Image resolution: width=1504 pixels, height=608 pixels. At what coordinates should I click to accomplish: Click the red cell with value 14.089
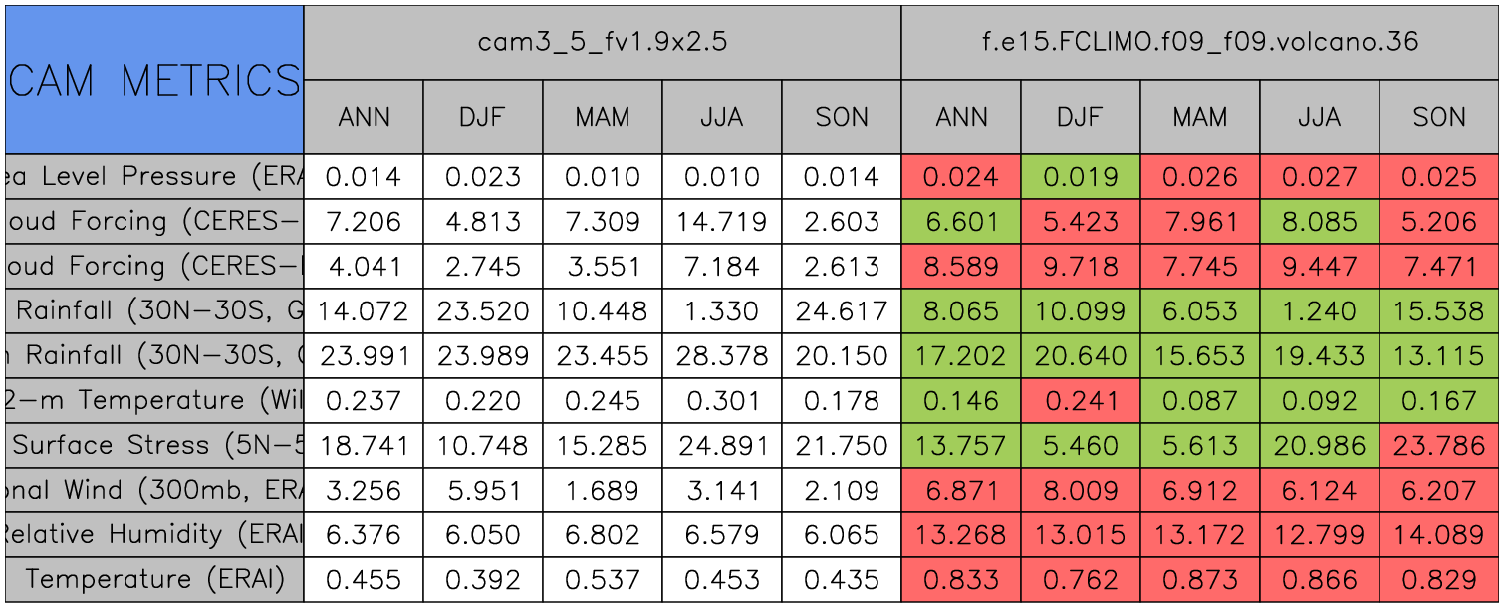coord(1438,534)
